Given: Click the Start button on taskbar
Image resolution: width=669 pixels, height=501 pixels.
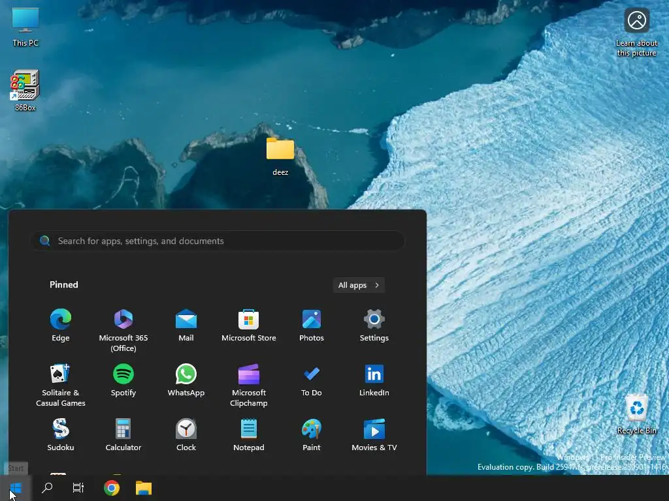Looking at the screenshot, I should click(16, 488).
